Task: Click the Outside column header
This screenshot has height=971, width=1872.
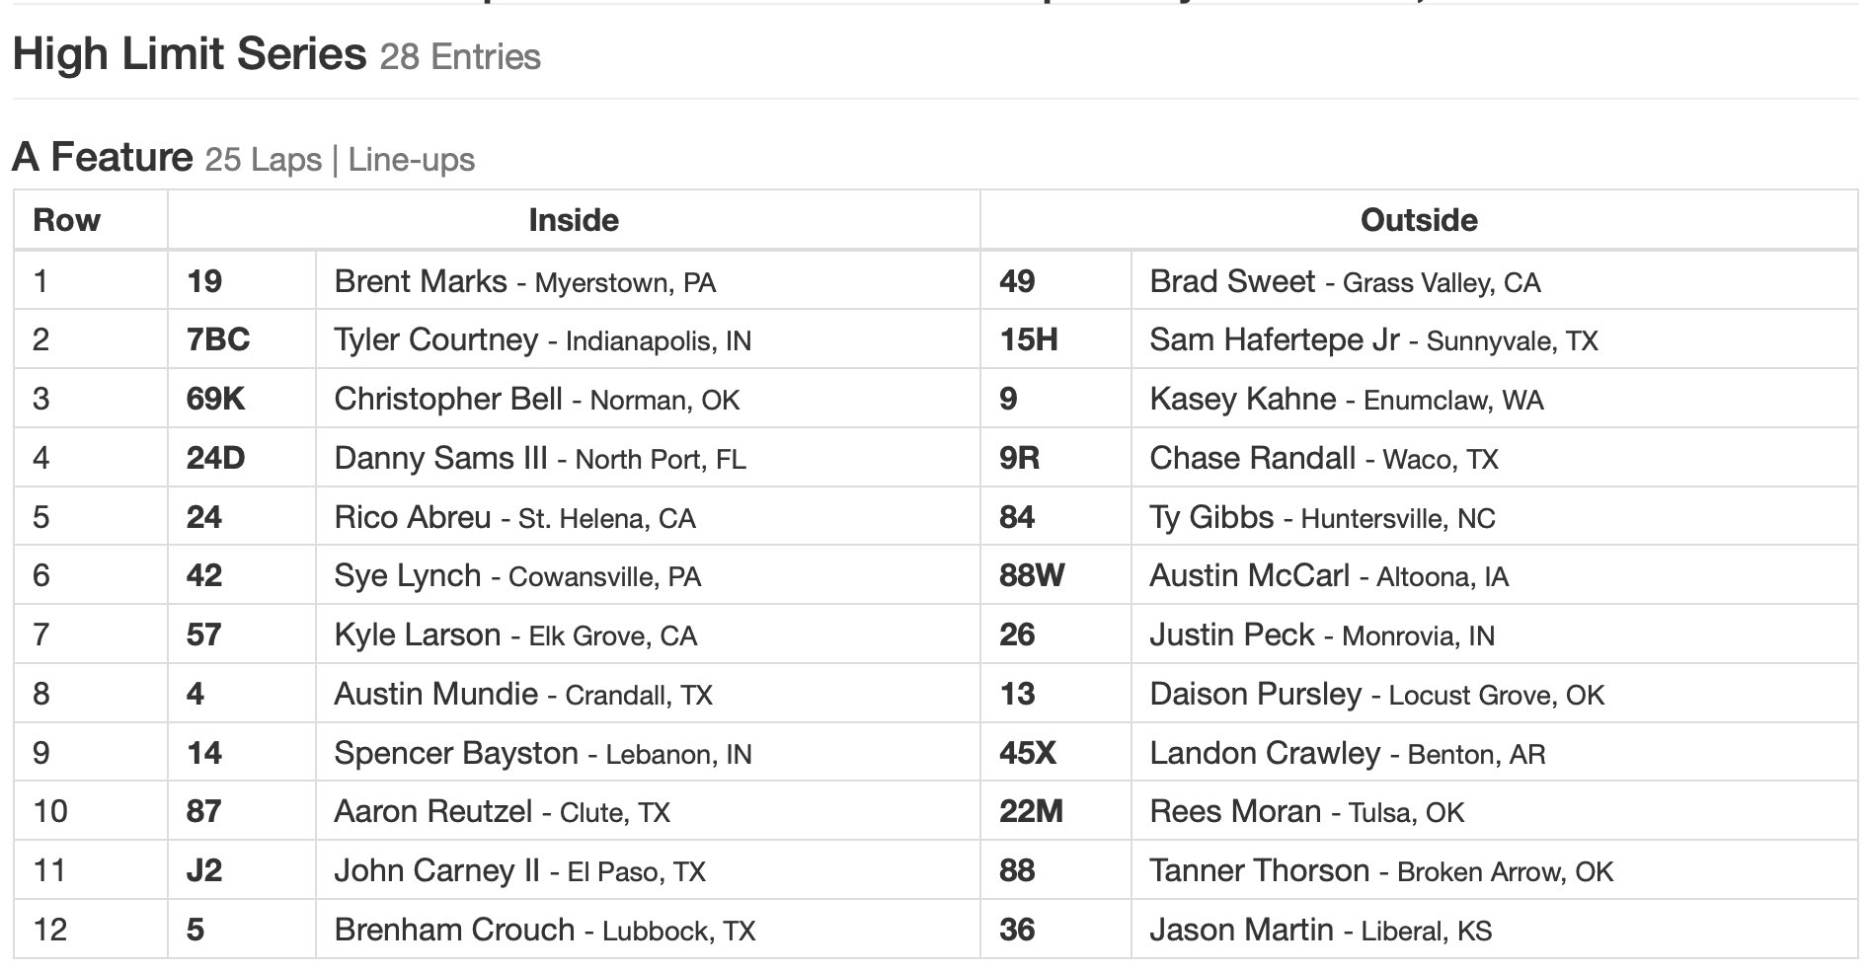Action: coord(1418,219)
